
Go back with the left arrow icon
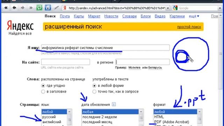(14, 8)
